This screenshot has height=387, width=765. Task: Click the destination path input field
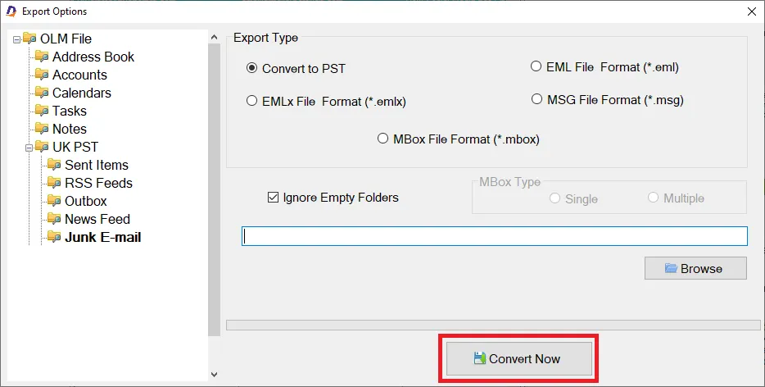pos(494,236)
